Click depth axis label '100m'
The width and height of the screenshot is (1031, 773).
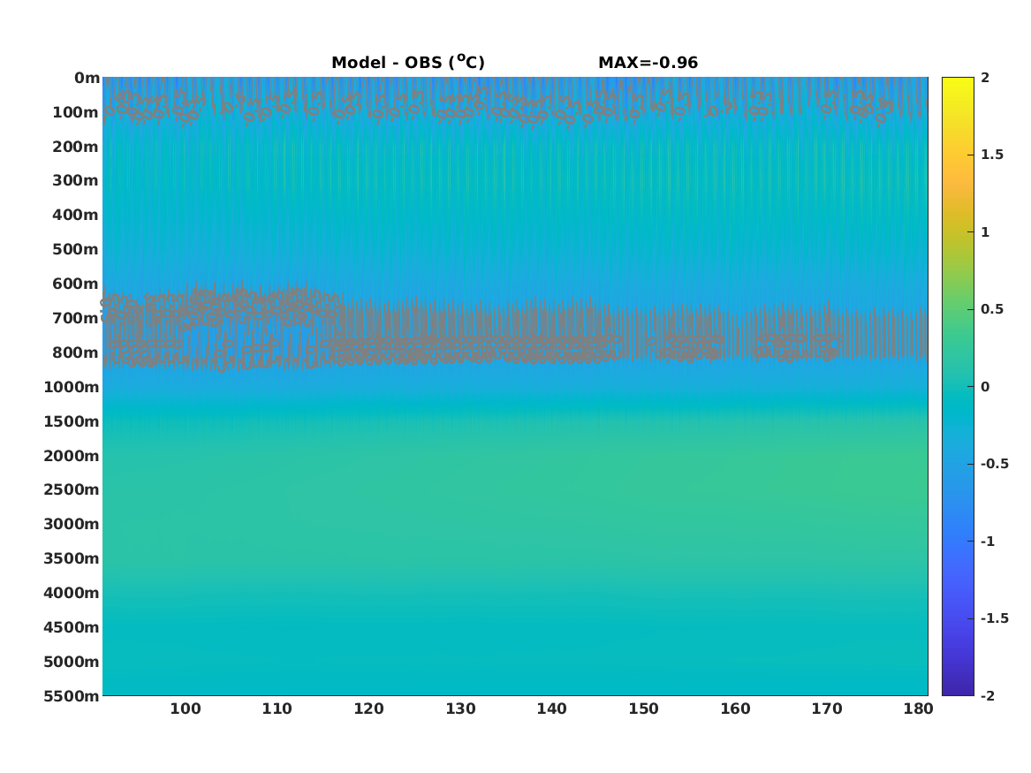coord(76,112)
